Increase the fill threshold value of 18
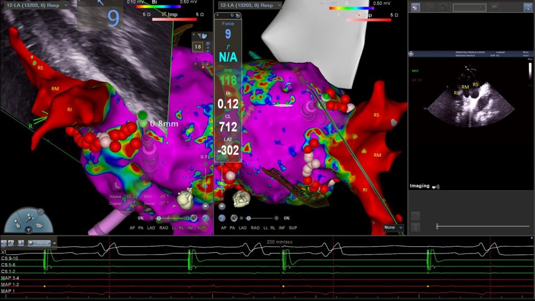This screenshot has height=301, width=535. (x=208, y=48)
